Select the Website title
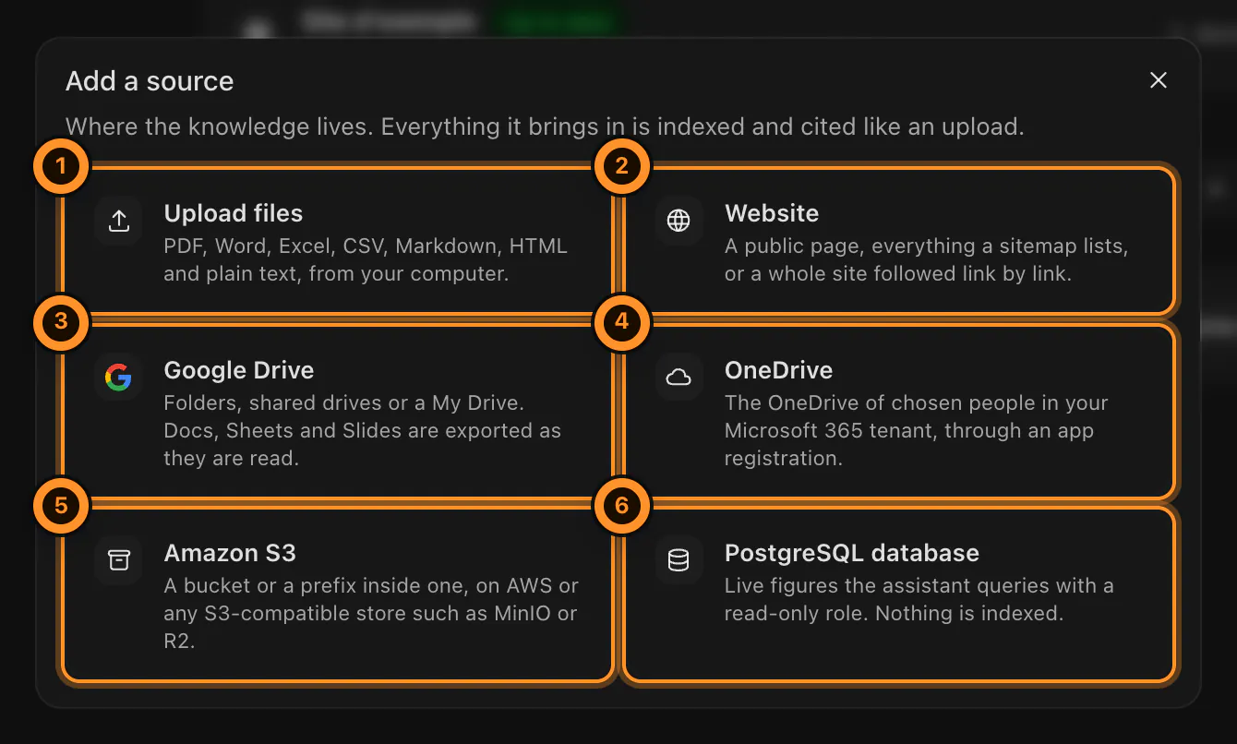The image size is (1237, 744). (772, 213)
